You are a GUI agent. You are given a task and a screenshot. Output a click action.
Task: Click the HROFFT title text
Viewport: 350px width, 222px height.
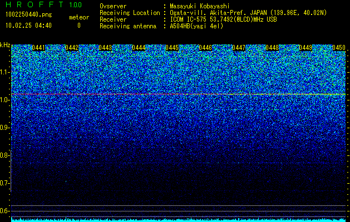tap(34, 4)
